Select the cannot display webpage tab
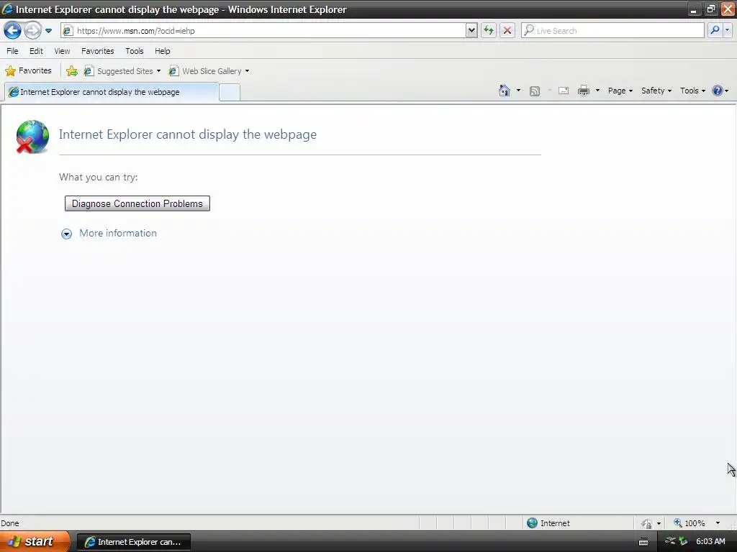This screenshot has width=737, height=552. pos(112,92)
